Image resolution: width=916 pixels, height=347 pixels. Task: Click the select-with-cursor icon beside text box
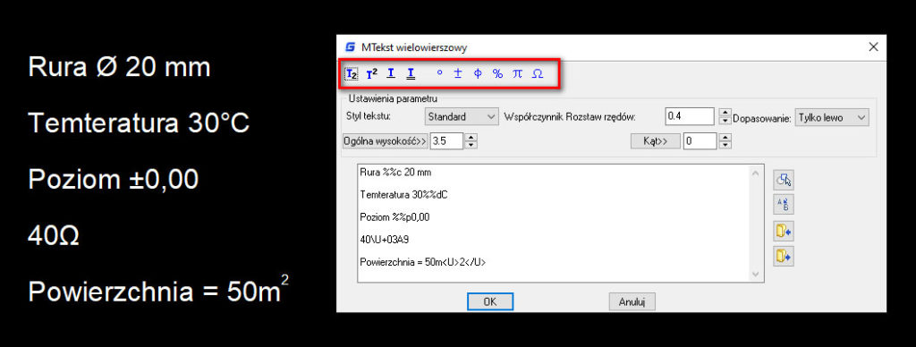click(x=784, y=180)
